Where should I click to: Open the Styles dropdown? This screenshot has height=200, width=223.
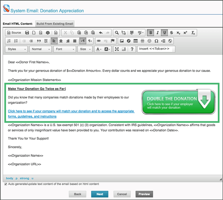click(16, 49)
